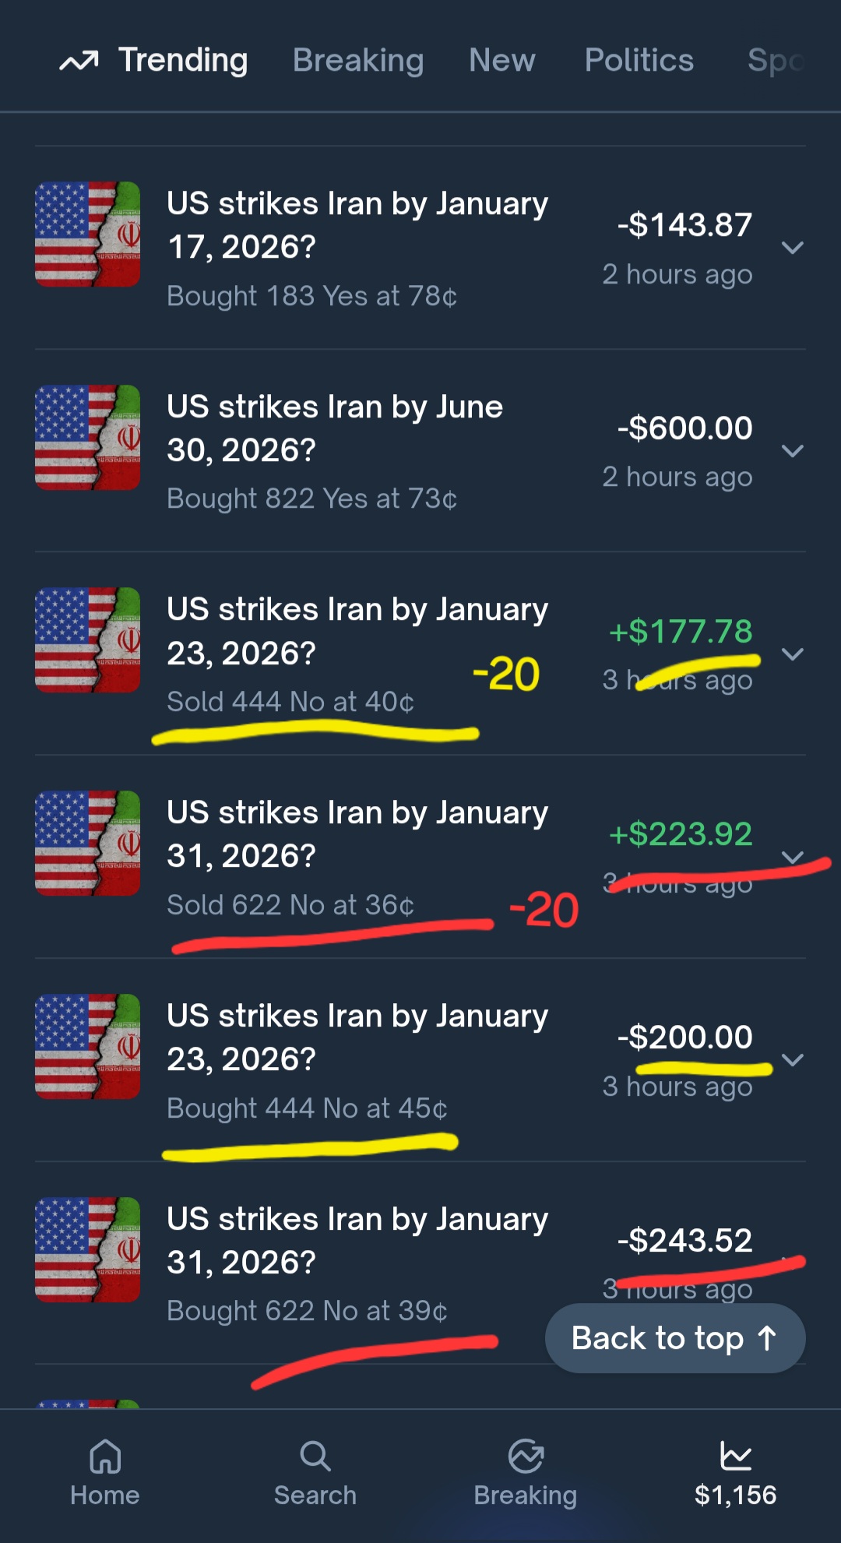Expand the +$177.78 trade chevron
841x1543 pixels.
pyautogui.click(x=792, y=654)
